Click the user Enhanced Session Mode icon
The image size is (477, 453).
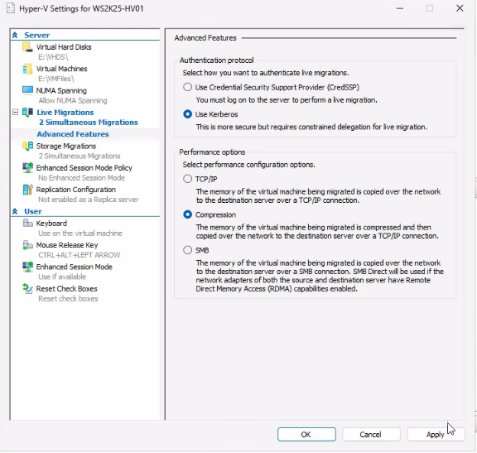pyautogui.click(x=27, y=267)
